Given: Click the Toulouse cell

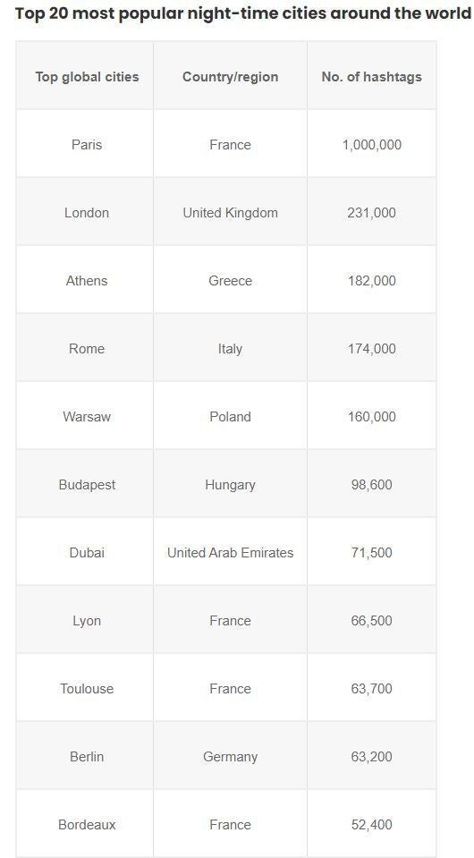Looking at the screenshot, I should tap(87, 688).
